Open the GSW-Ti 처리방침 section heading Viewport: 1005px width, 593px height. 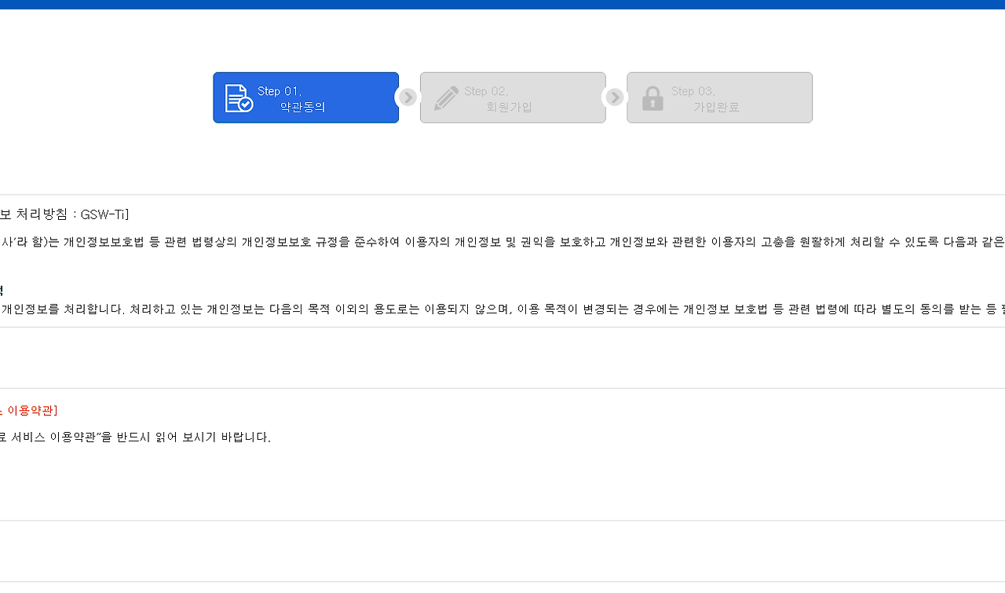click(64, 214)
